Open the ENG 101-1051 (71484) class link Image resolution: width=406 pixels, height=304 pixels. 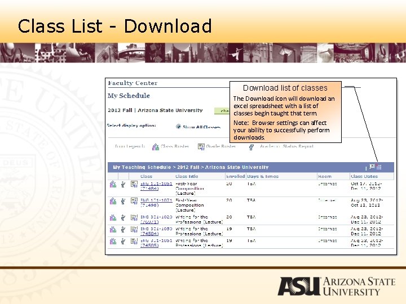click(156, 186)
